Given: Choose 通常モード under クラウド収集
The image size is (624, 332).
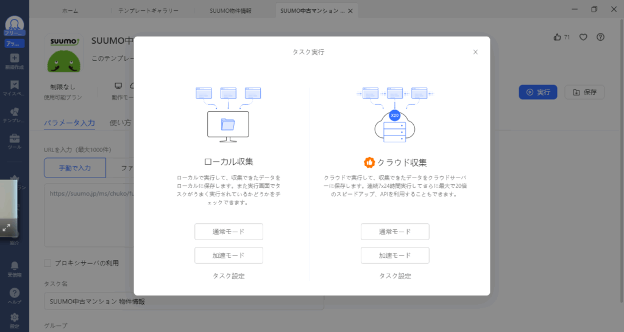Looking at the screenshot, I should tap(395, 232).
